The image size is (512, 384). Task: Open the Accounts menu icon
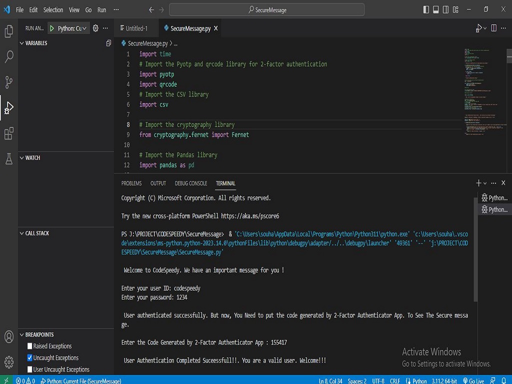(x=9, y=336)
